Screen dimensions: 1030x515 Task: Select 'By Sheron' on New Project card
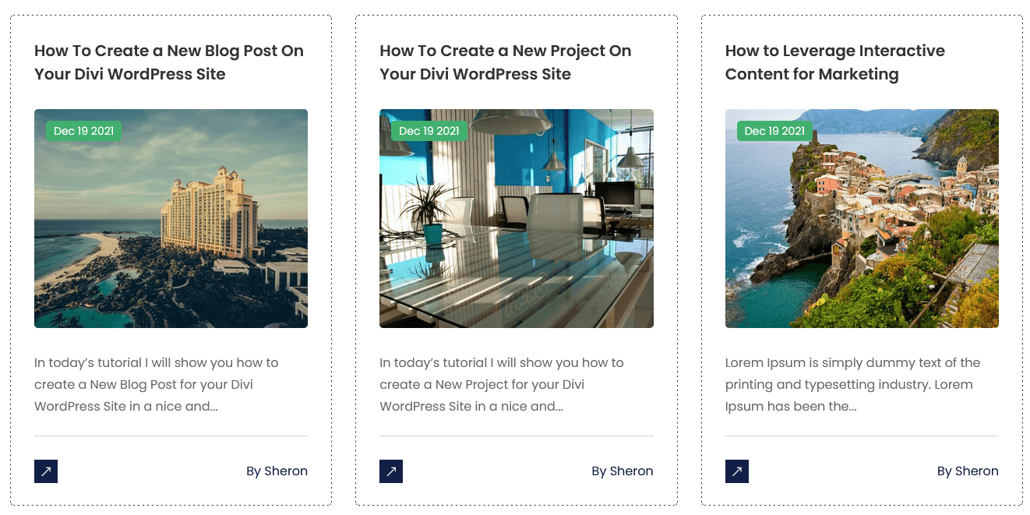[622, 471]
